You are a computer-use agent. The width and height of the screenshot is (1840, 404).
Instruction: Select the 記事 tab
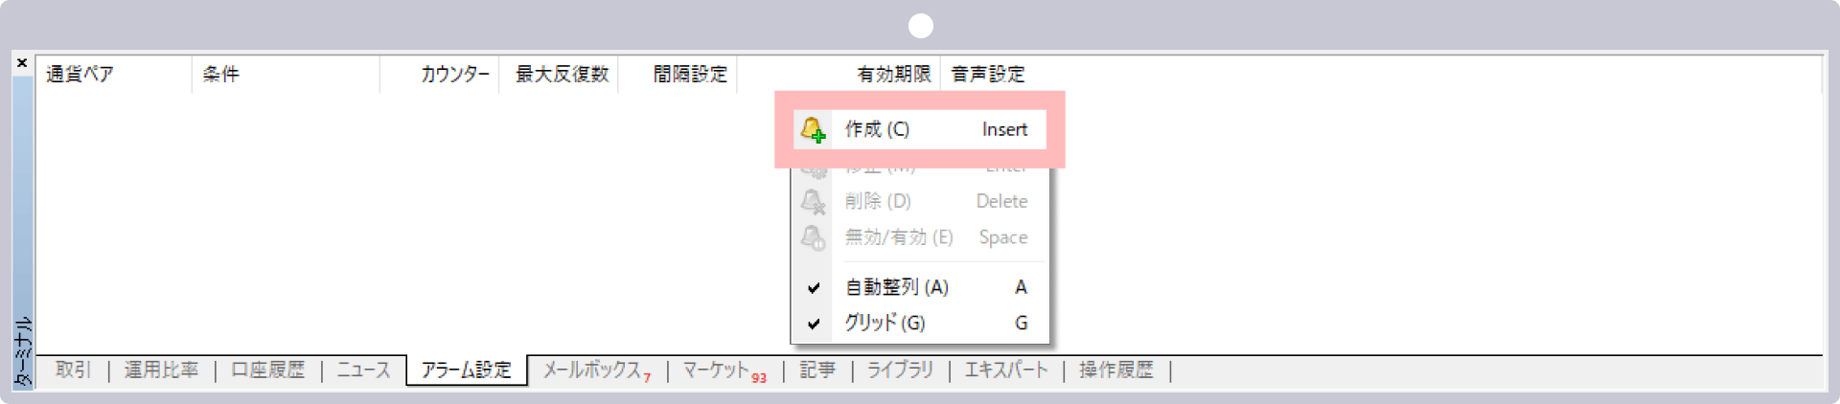pos(816,370)
